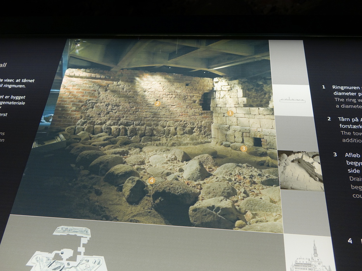
Task: Select legend number 4 at the bottom
Action: tap(350, 241)
